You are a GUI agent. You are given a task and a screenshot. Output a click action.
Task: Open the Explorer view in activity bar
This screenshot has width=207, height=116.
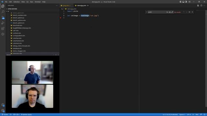click(3, 6)
